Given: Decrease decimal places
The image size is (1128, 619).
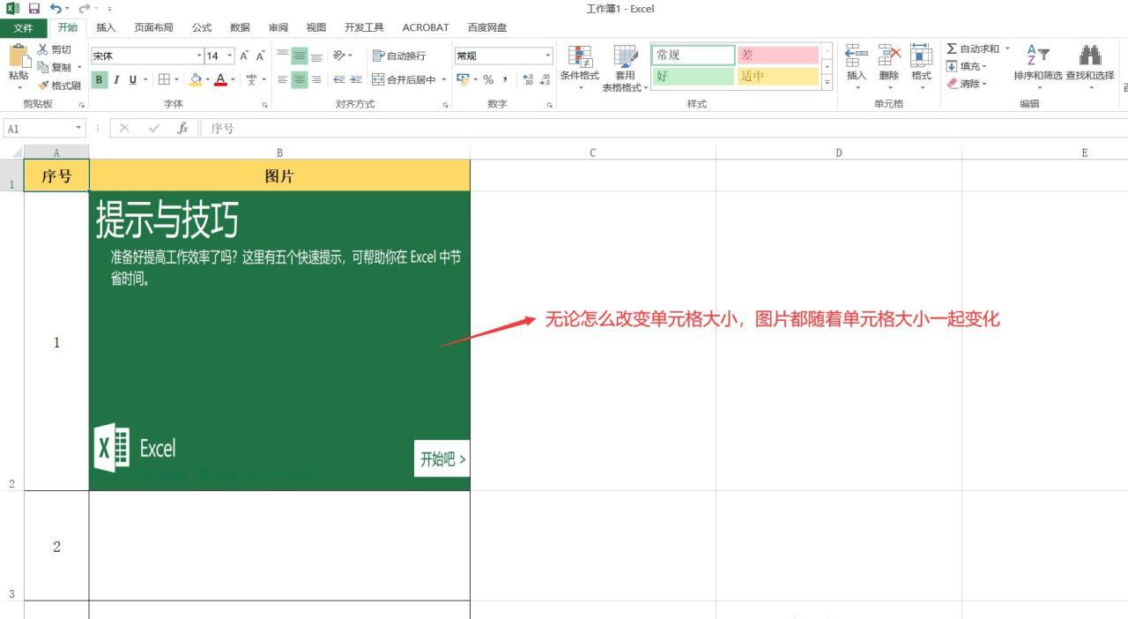Looking at the screenshot, I should point(545,79).
